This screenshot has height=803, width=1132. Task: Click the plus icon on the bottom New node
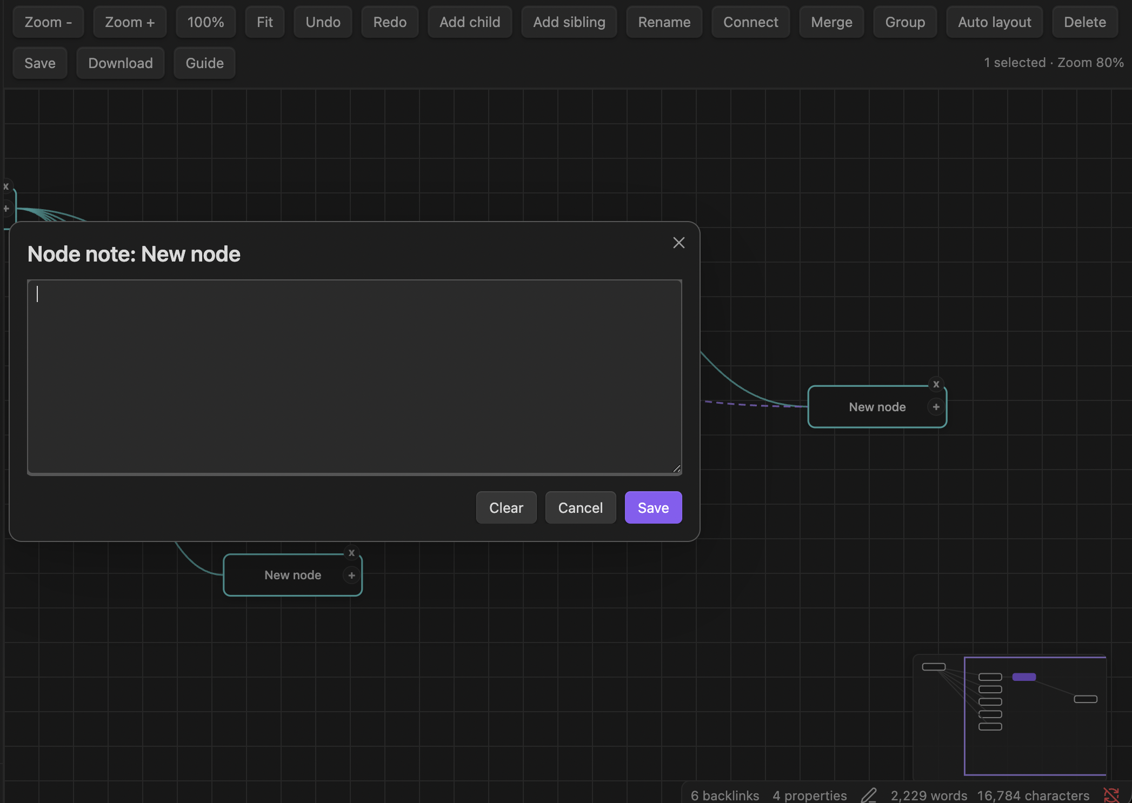pos(351,576)
